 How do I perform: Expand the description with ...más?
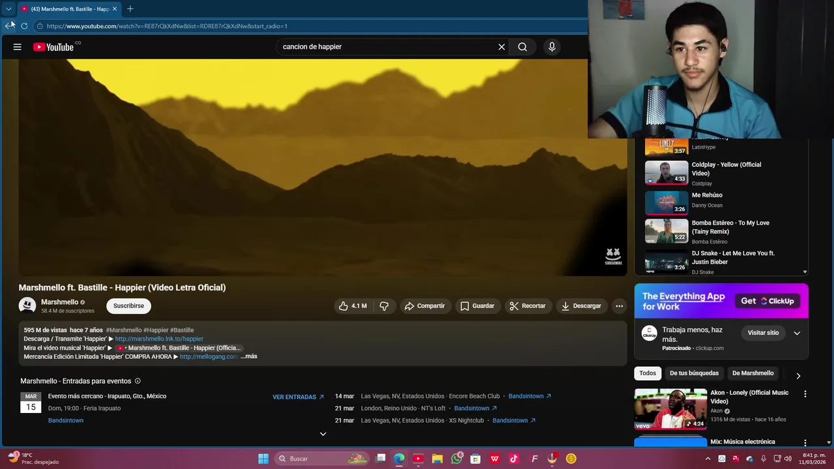pos(249,356)
